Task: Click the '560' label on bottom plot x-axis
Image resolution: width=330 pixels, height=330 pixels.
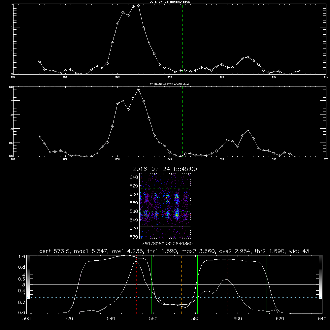Action: [x=153, y=319]
